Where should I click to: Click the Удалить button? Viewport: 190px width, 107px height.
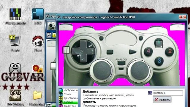(162, 100)
